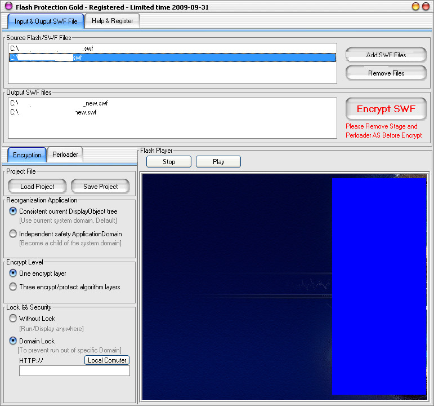Click the Local Comuter button
This screenshot has width=434, height=406.
(107, 360)
